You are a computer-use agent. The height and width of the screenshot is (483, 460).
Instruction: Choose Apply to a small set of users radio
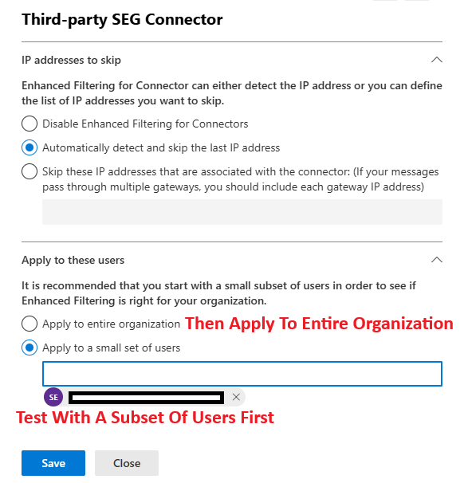click(x=29, y=348)
